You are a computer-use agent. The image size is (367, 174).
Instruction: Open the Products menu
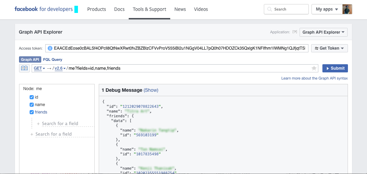(96, 9)
